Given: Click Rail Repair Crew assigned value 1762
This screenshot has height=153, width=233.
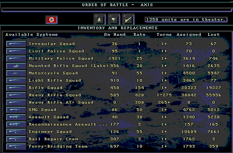Looking at the screenshot, I should point(189,139).
